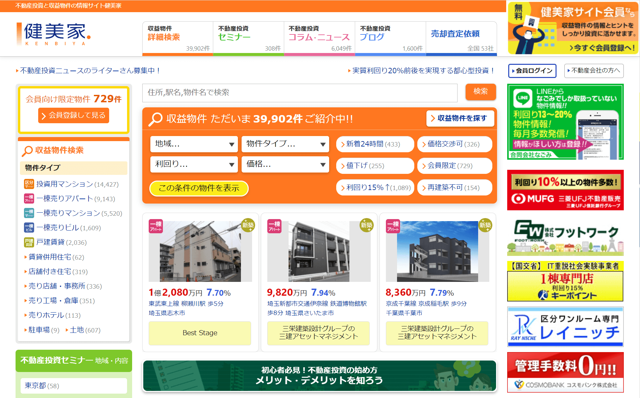
Task: Click the 新築 badge on the 9,820万円 listing
Action: click(x=366, y=225)
